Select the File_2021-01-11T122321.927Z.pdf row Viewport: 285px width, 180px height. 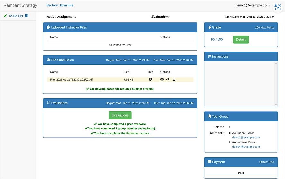point(71,79)
